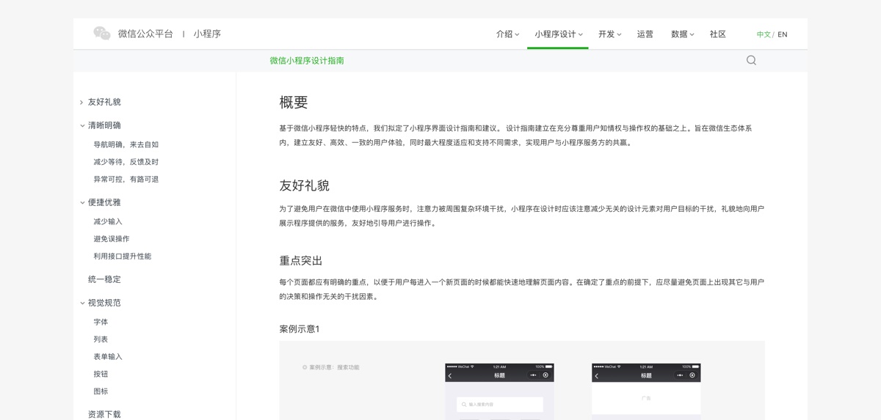Click more dots icon in second phone mockup
Viewport: 881px width, 420px height.
680,375
